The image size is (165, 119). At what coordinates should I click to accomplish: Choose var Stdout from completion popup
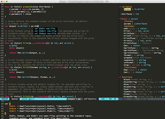(46, 33)
